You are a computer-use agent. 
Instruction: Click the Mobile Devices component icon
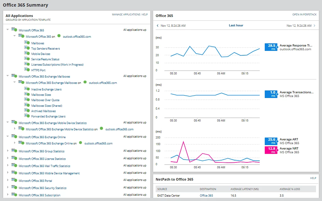point(26,53)
